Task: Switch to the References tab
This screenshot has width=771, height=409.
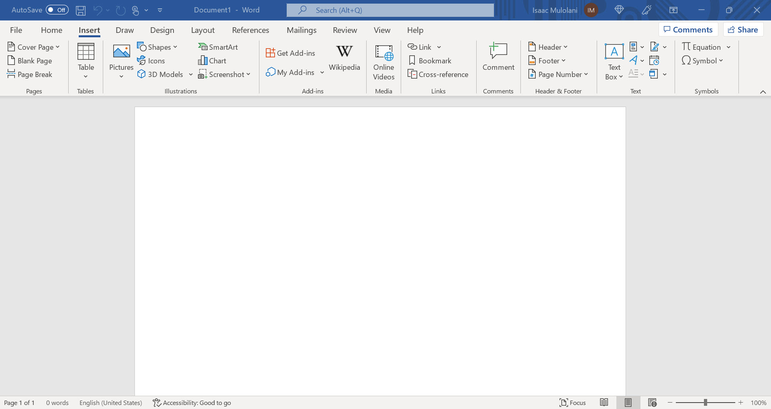Action: pos(251,30)
